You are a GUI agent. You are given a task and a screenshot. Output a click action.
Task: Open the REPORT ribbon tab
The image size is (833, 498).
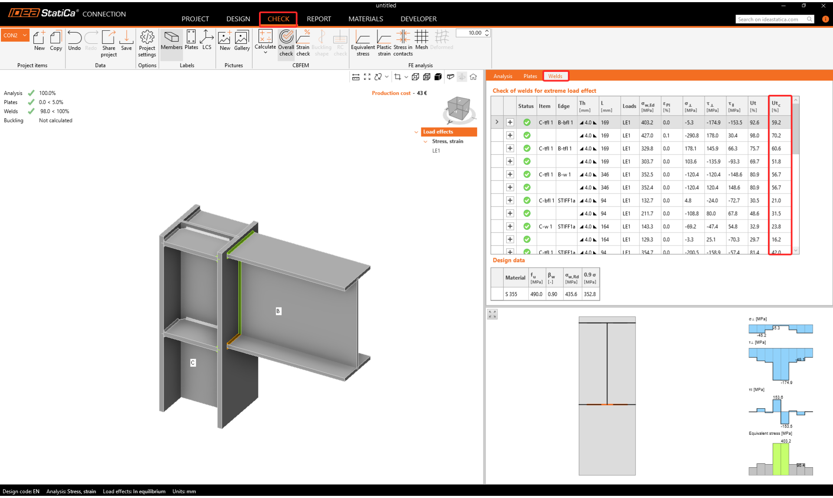point(318,19)
